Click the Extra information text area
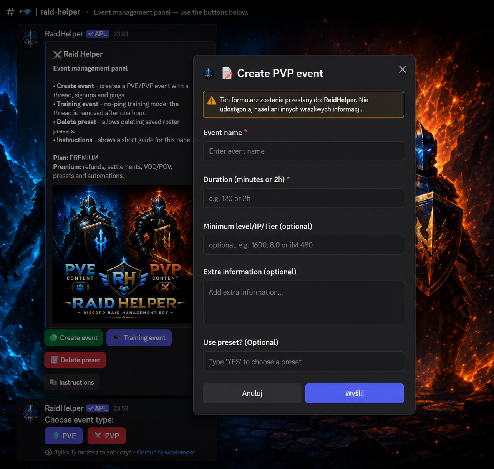Image resolution: width=494 pixels, height=469 pixels. click(x=303, y=303)
